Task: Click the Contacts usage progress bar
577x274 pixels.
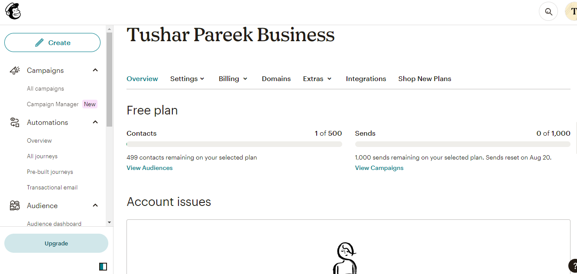Action: pyautogui.click(x=234, y=144)
